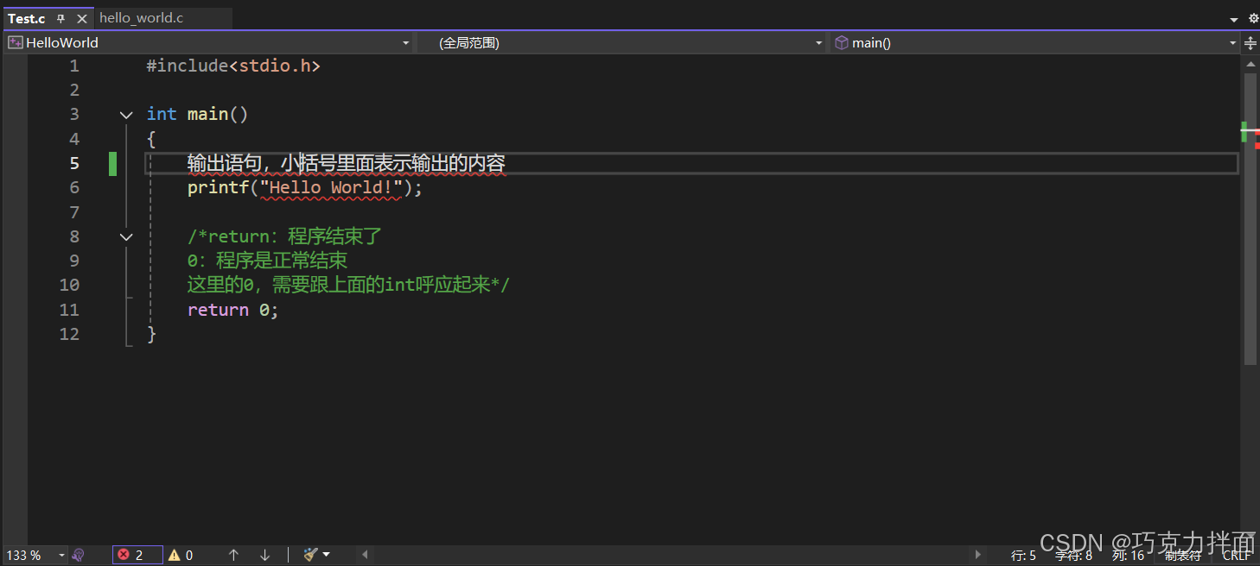
Task: Click the int keyword on line 3
Action: (162, 115)
